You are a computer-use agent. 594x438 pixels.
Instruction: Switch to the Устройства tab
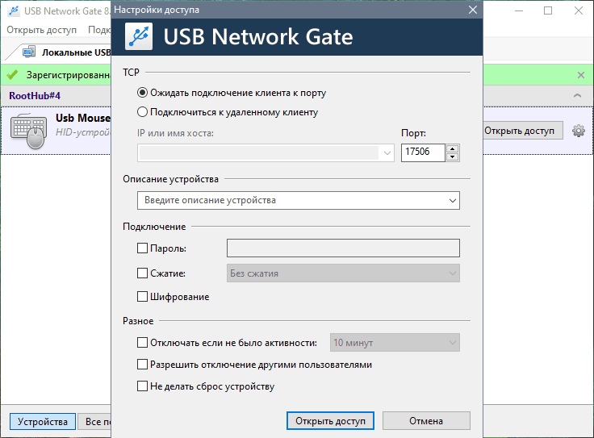click(43, 421)
